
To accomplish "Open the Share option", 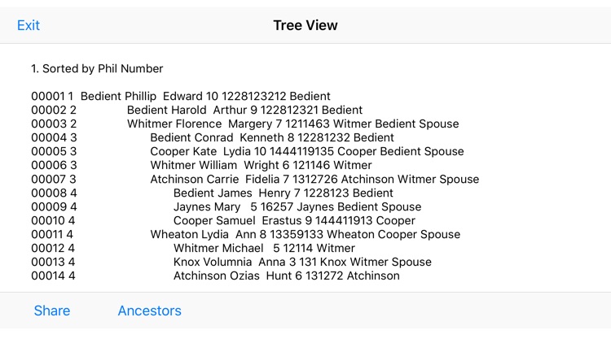I will (x=52, y=310).
